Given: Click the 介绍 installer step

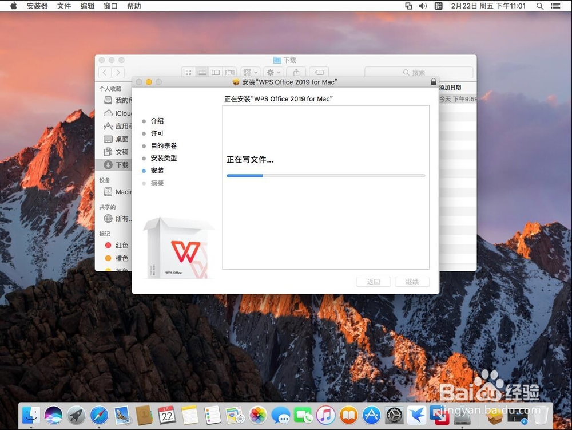Looking at the screenshot, I should [x=157, y=121].
